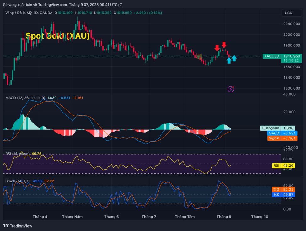
Task: Open the USD currency selector
Action: pos(288,13)
